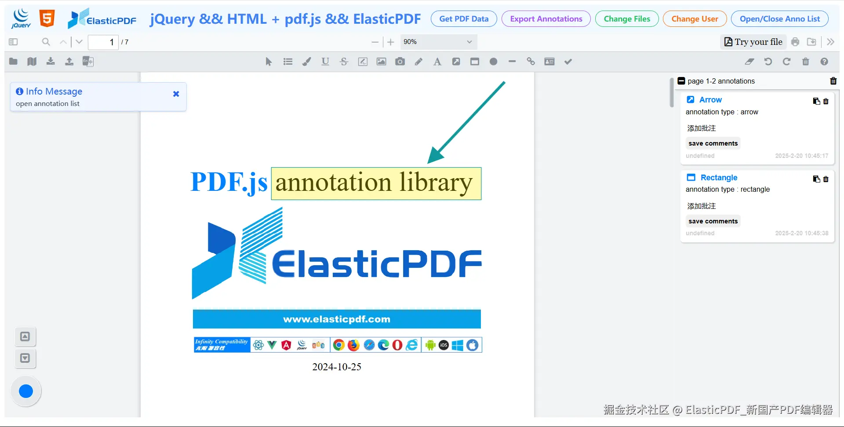Click the Change User button
The height and width of the screenshot is (427, 844).
click(x=695, y=19)
